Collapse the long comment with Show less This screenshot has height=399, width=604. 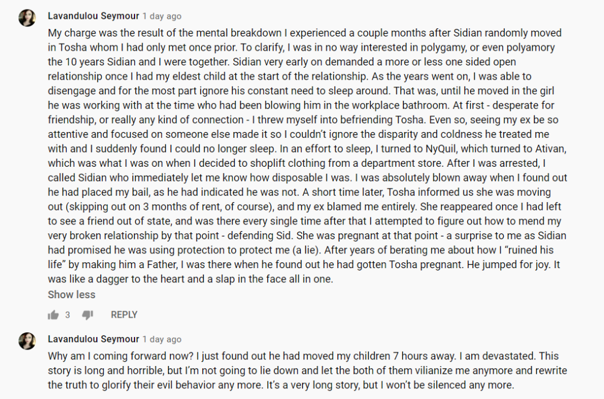[71, 295]
